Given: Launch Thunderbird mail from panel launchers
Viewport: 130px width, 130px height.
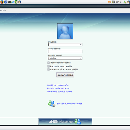Looking at the screenshot, I should [x=19, y=2].
